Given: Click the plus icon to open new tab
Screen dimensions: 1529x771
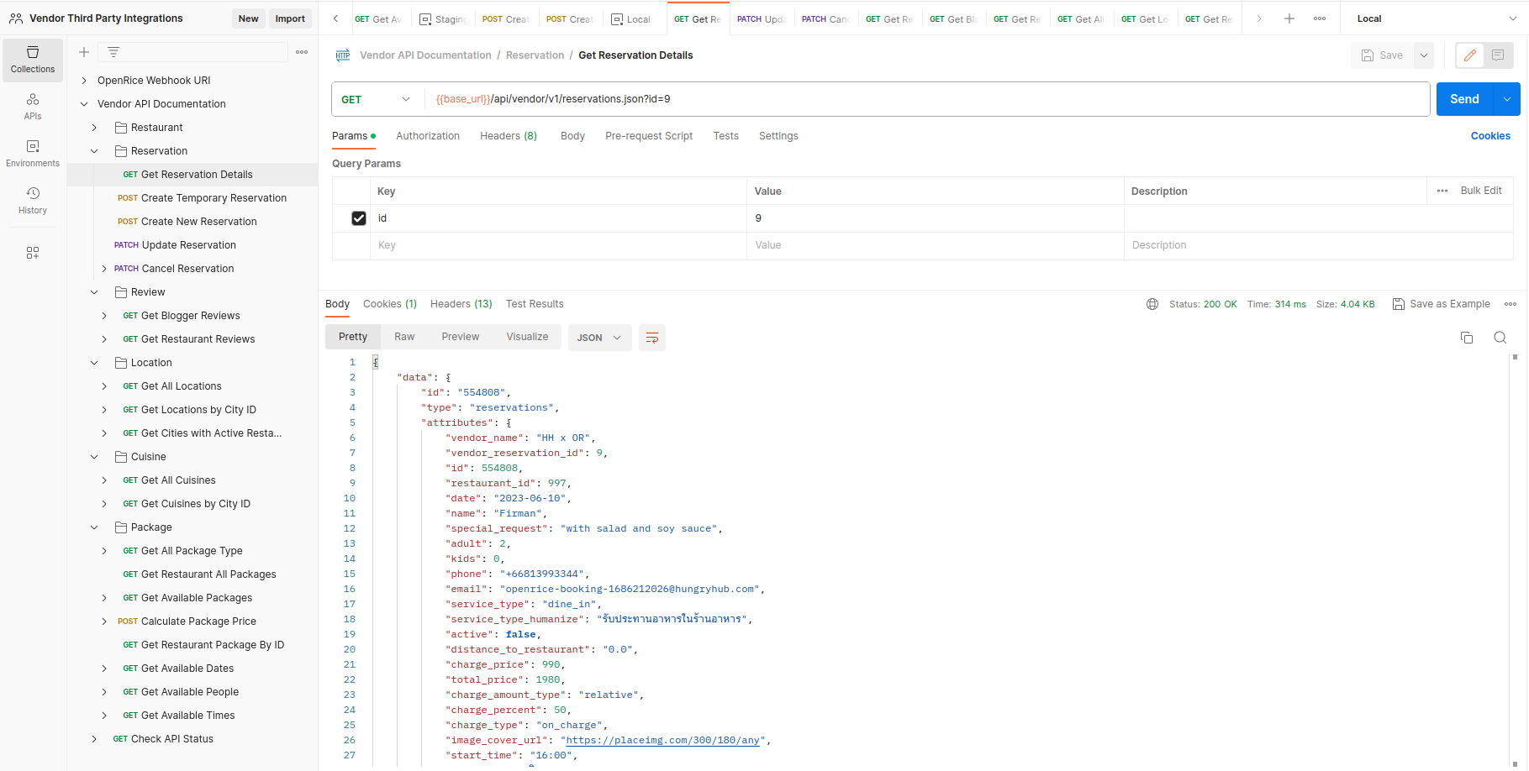Looking at the screenshot, I should point(1289,18).
